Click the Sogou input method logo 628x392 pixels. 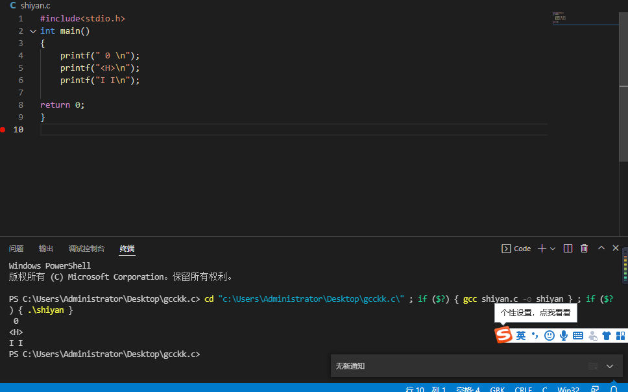click(x=503, y=335)
